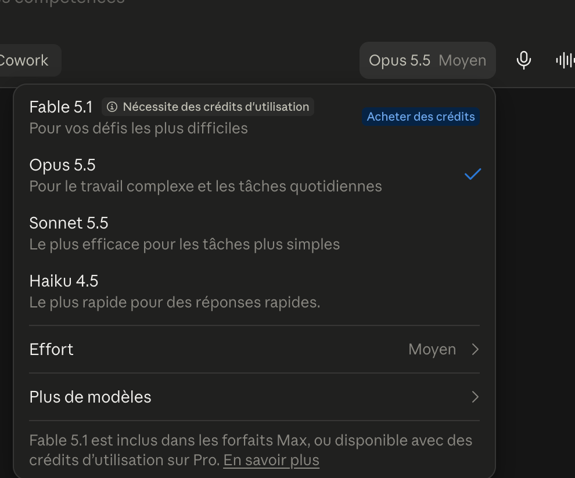
Task: Open the Opus 5.5 Moyen model selector
Action: pos(427,60)
